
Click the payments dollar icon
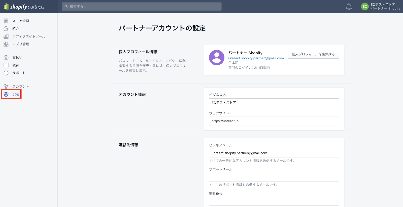pyautogui.click(x=6, y=58)
